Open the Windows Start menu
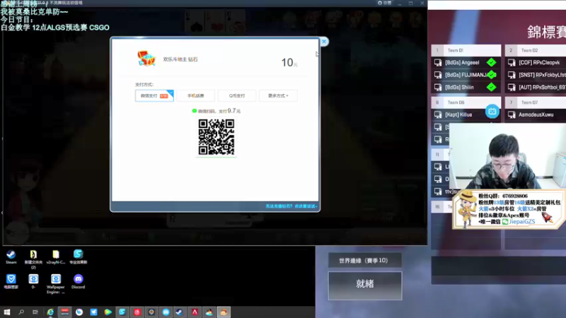 pyautogui.click(x=7, y=312)
